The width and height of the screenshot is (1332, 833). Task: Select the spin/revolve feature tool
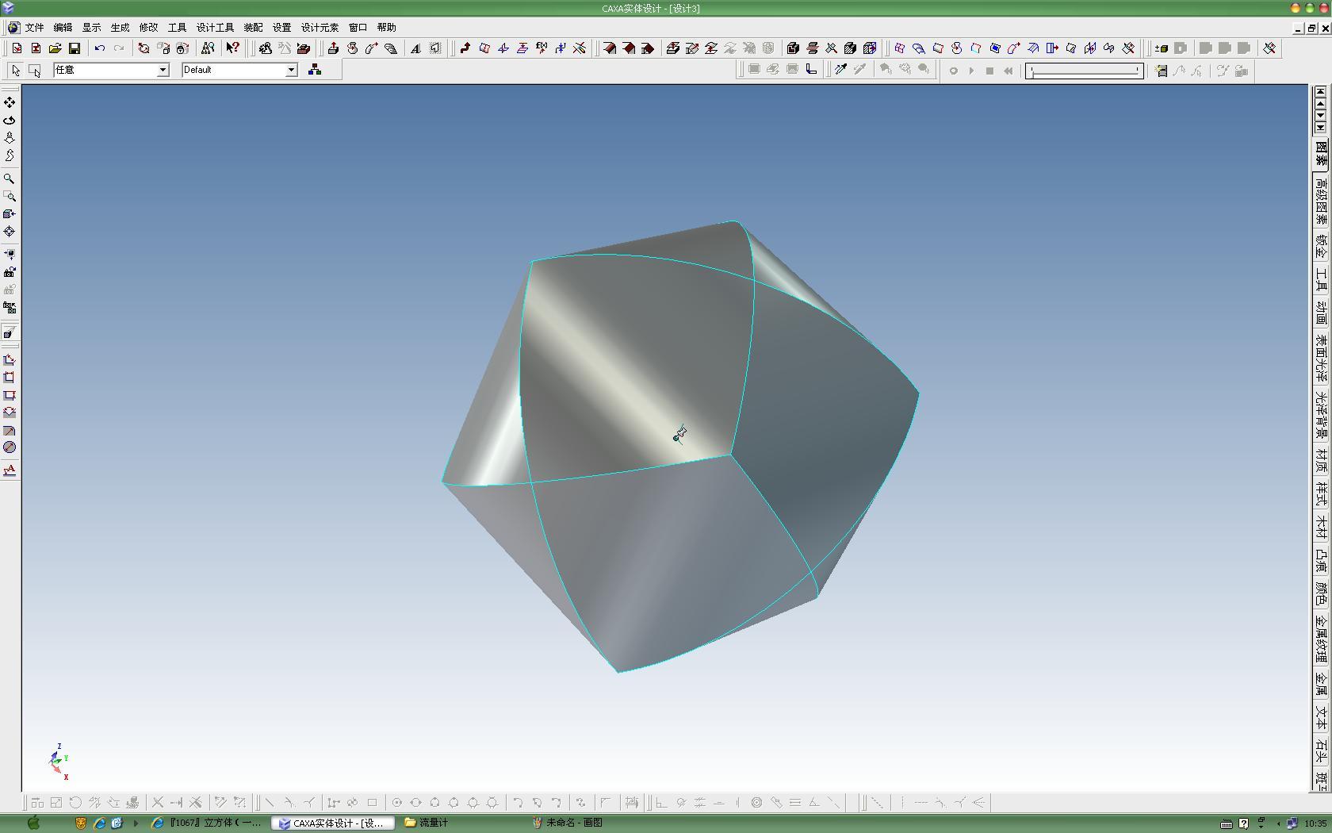point(352,48)
